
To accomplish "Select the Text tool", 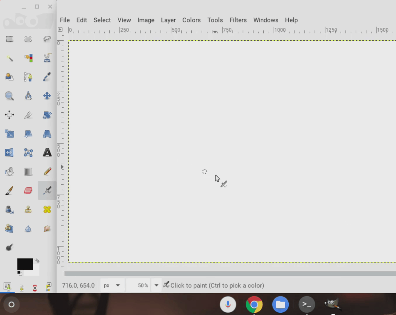I will coord(47,153).
